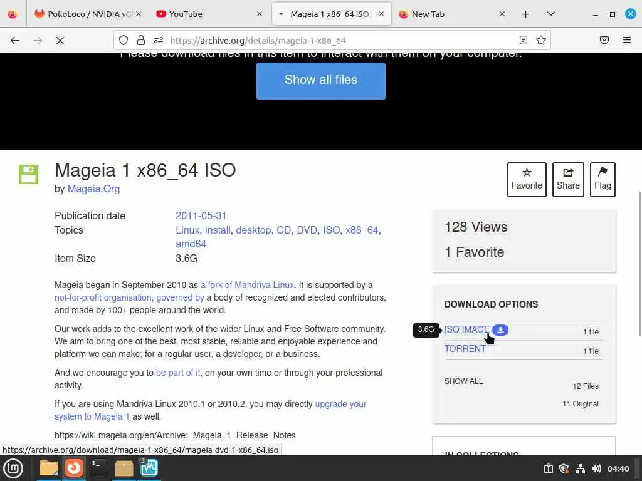Open Firefox application hamburger menu

(627, 40)
